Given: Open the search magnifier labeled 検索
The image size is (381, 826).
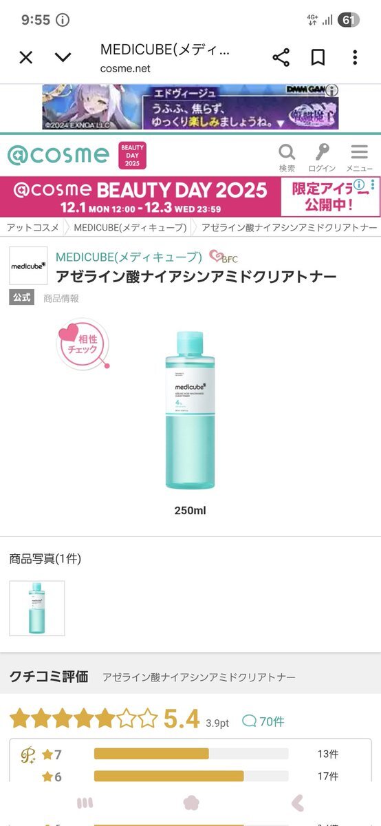Looking at the screenshot, I should click(287, 158).
